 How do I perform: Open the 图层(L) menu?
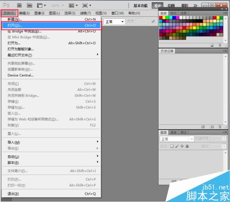pyautogui.click(x=54, y=13)
